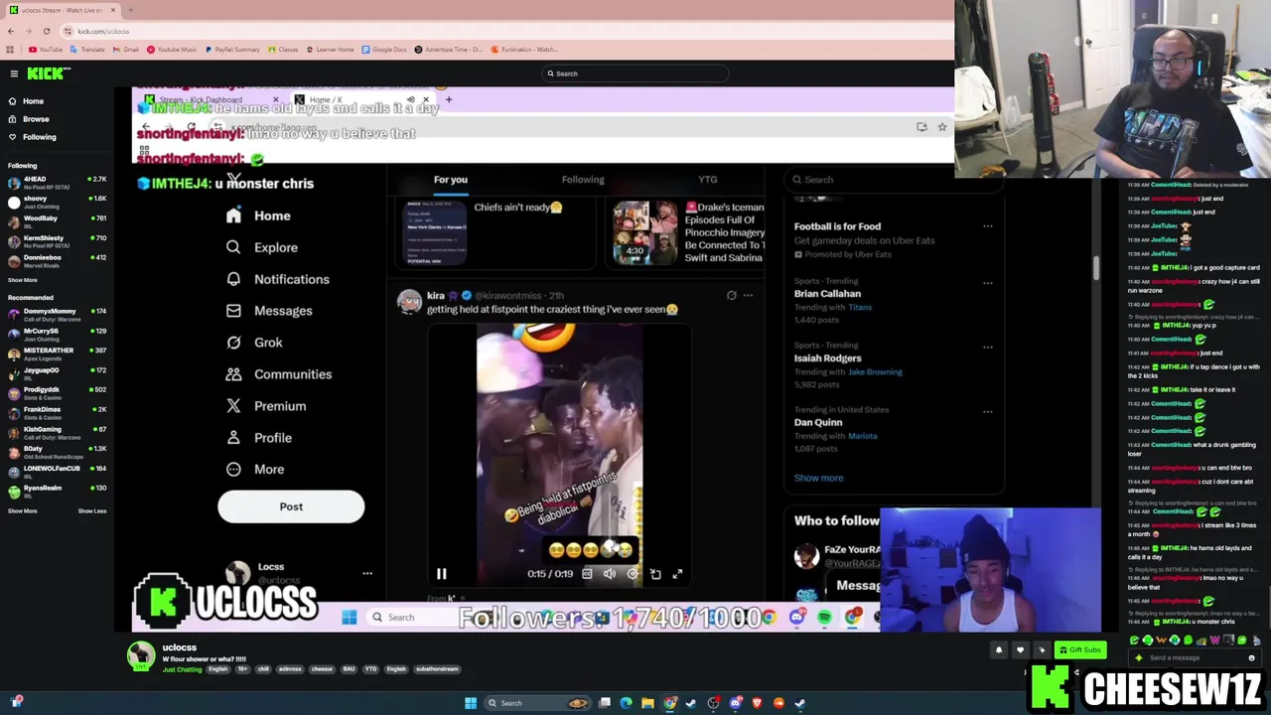Click the subathonstream tag

click(x=438, y=669)
